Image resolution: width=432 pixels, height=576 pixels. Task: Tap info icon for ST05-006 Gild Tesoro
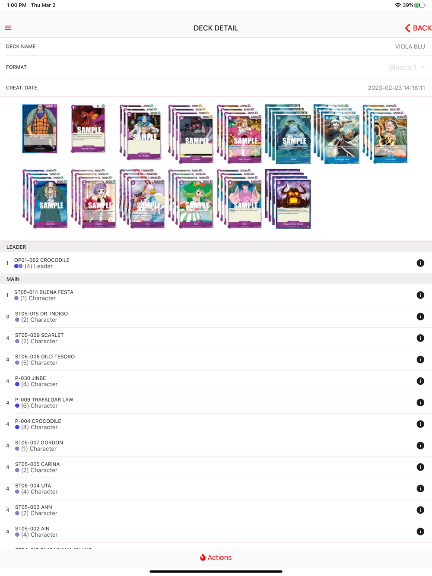[x=420, y=360]
